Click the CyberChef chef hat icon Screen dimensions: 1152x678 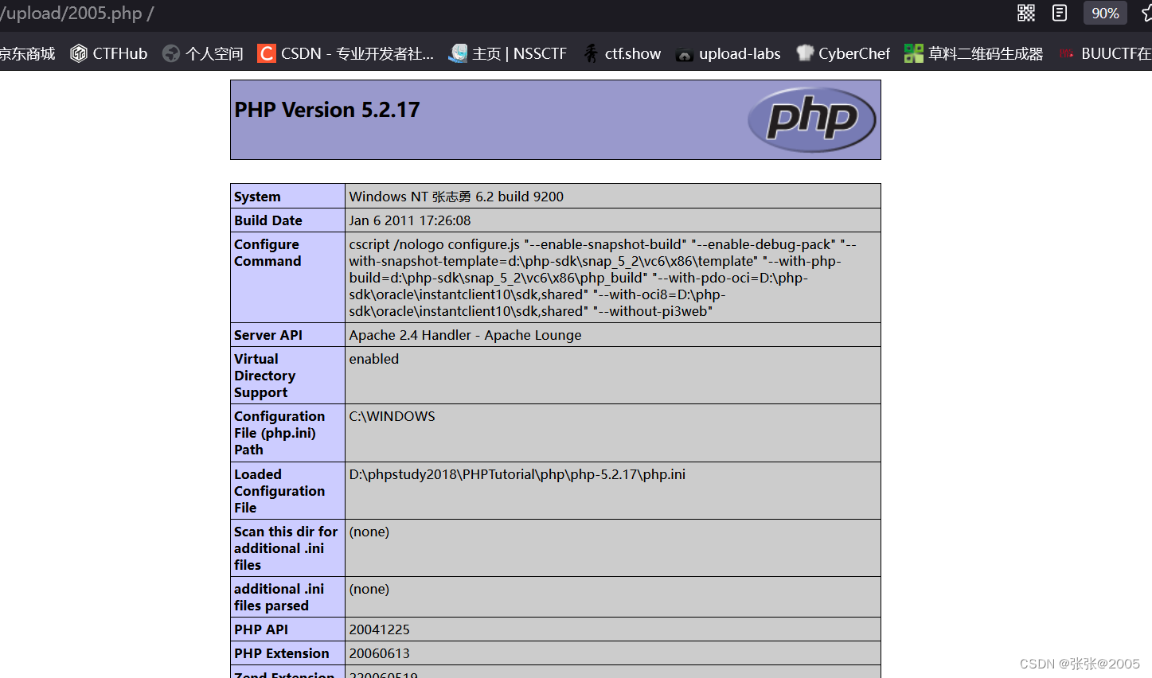805,53
